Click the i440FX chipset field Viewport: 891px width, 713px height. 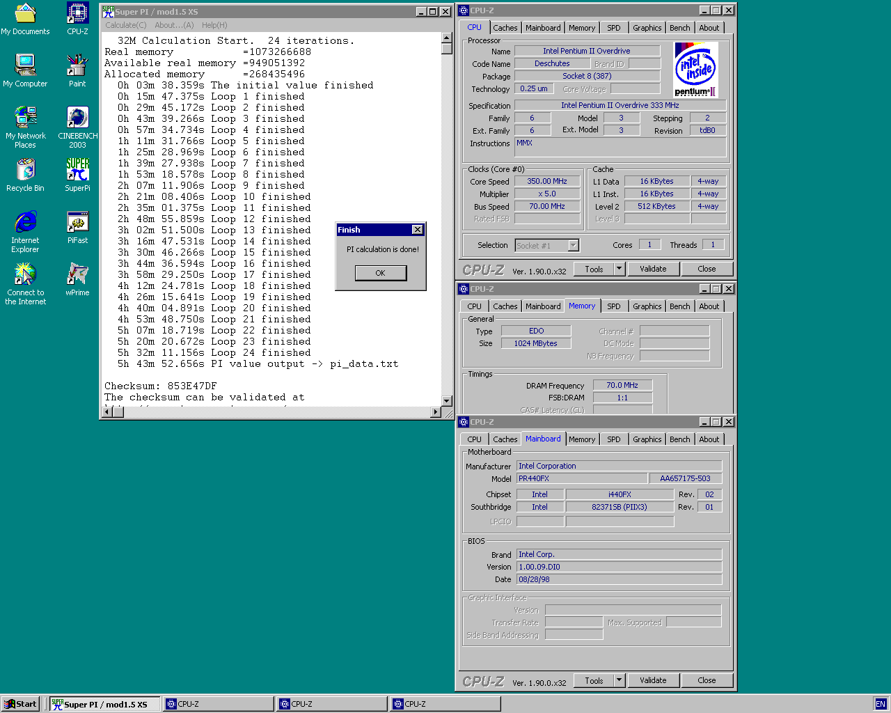(620, 494)
